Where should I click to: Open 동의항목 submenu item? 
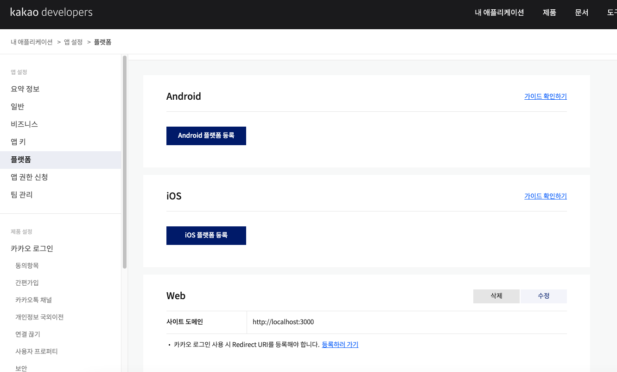[x=27, y=266]
